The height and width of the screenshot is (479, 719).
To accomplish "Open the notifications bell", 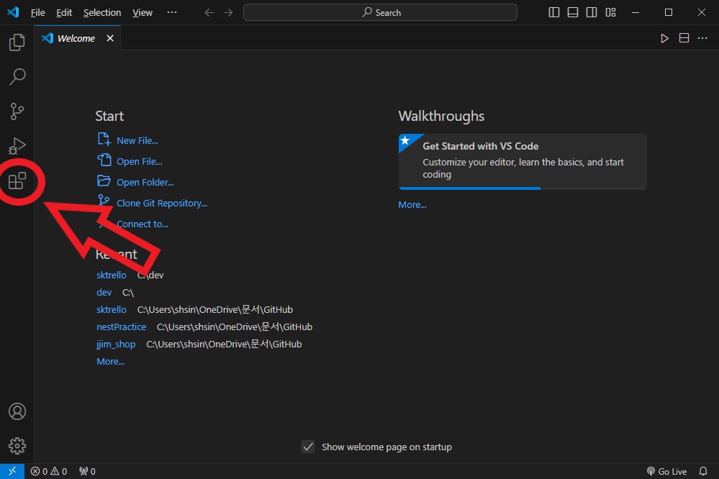I will [x=703, y=471].
